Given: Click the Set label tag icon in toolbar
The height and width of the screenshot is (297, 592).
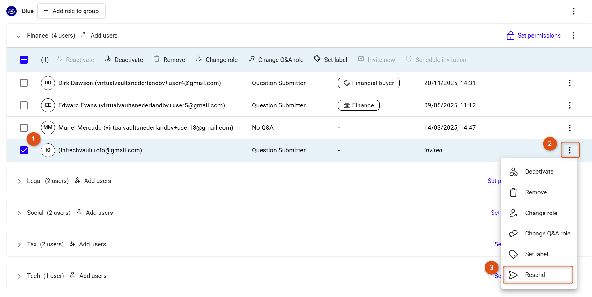Looking at the screenshot, I should pyautogui.click(x=317, y=59).
